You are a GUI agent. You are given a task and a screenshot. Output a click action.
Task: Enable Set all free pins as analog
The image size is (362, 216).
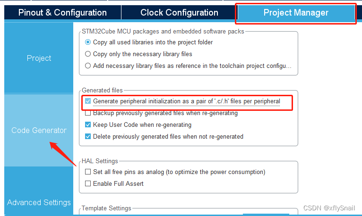point(88,172)
